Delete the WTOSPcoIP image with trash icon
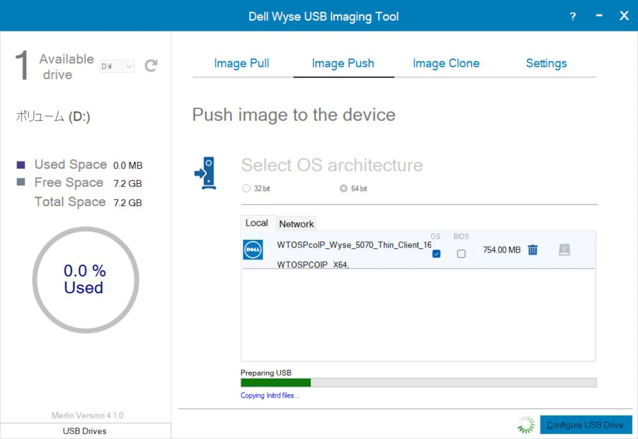The image size is (638, 439). (x=533, y=250)
